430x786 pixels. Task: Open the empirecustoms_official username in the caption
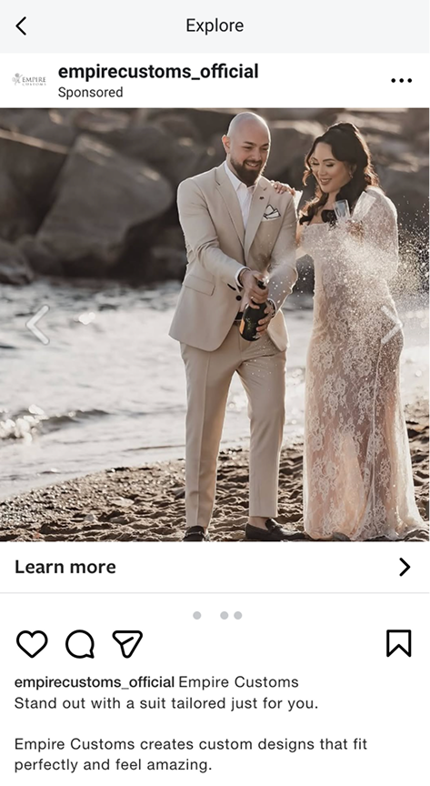[x=95, y=682]
